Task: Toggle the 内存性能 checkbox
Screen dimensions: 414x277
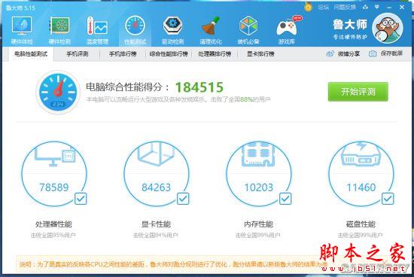Action: (x=285, y=199)
